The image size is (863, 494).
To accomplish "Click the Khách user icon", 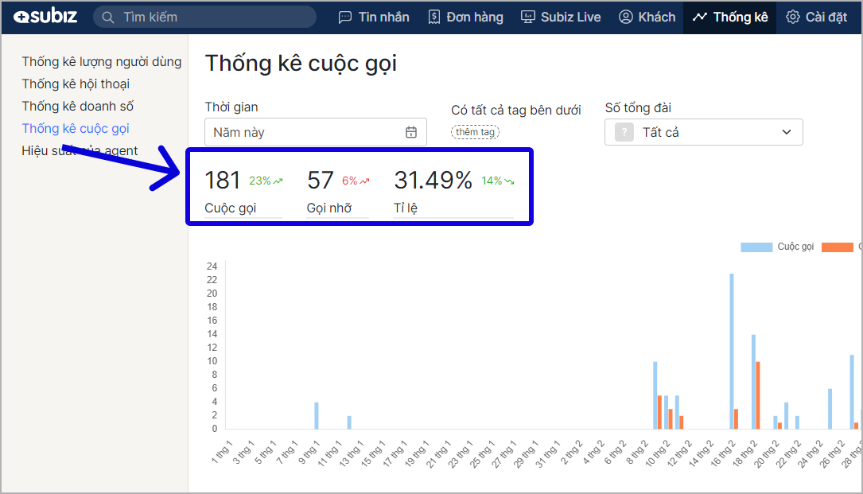I will pos(626,17).
